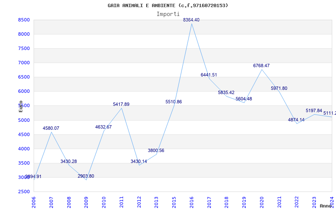Click the 4000 y-axis tick label
The width and height of the screenshot is (336, 210).
(24, 149)
